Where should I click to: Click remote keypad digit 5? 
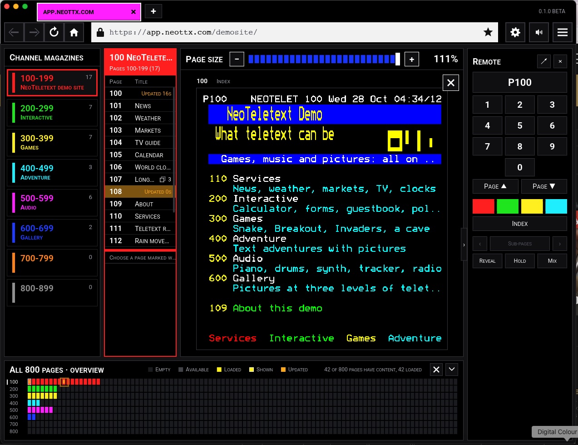[x=520, y=125]
